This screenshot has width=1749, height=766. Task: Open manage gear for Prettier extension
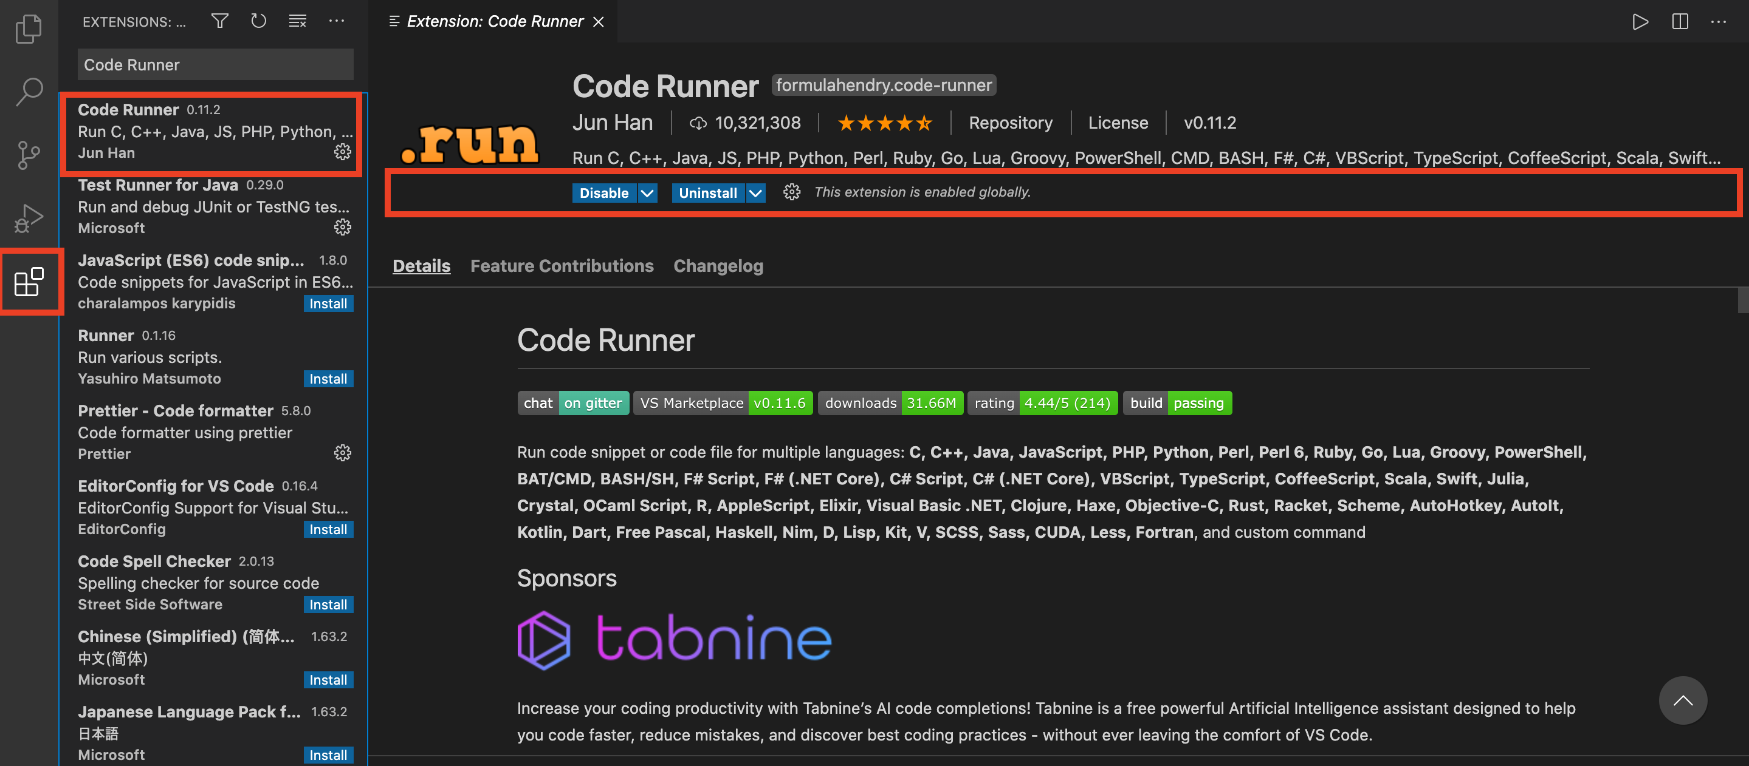(342, 453)
